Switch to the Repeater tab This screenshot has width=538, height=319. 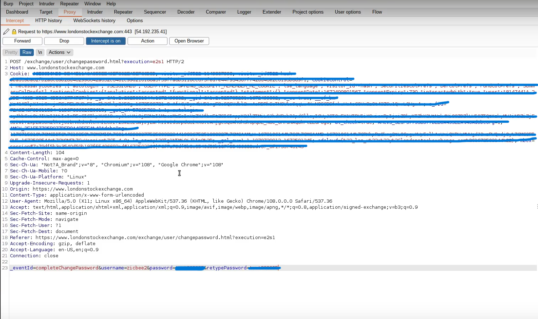click(123, 12)
